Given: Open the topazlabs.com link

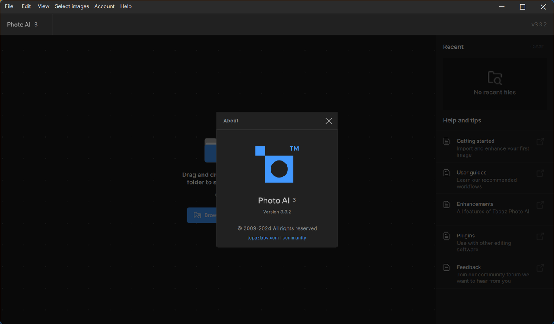Looking at the screenshot, I should (263, 238).
